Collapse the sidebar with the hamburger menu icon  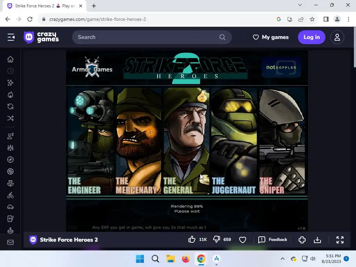pos(11,37)
